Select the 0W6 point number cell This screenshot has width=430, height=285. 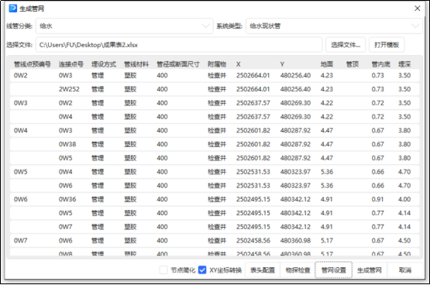[x=21, y=199]
